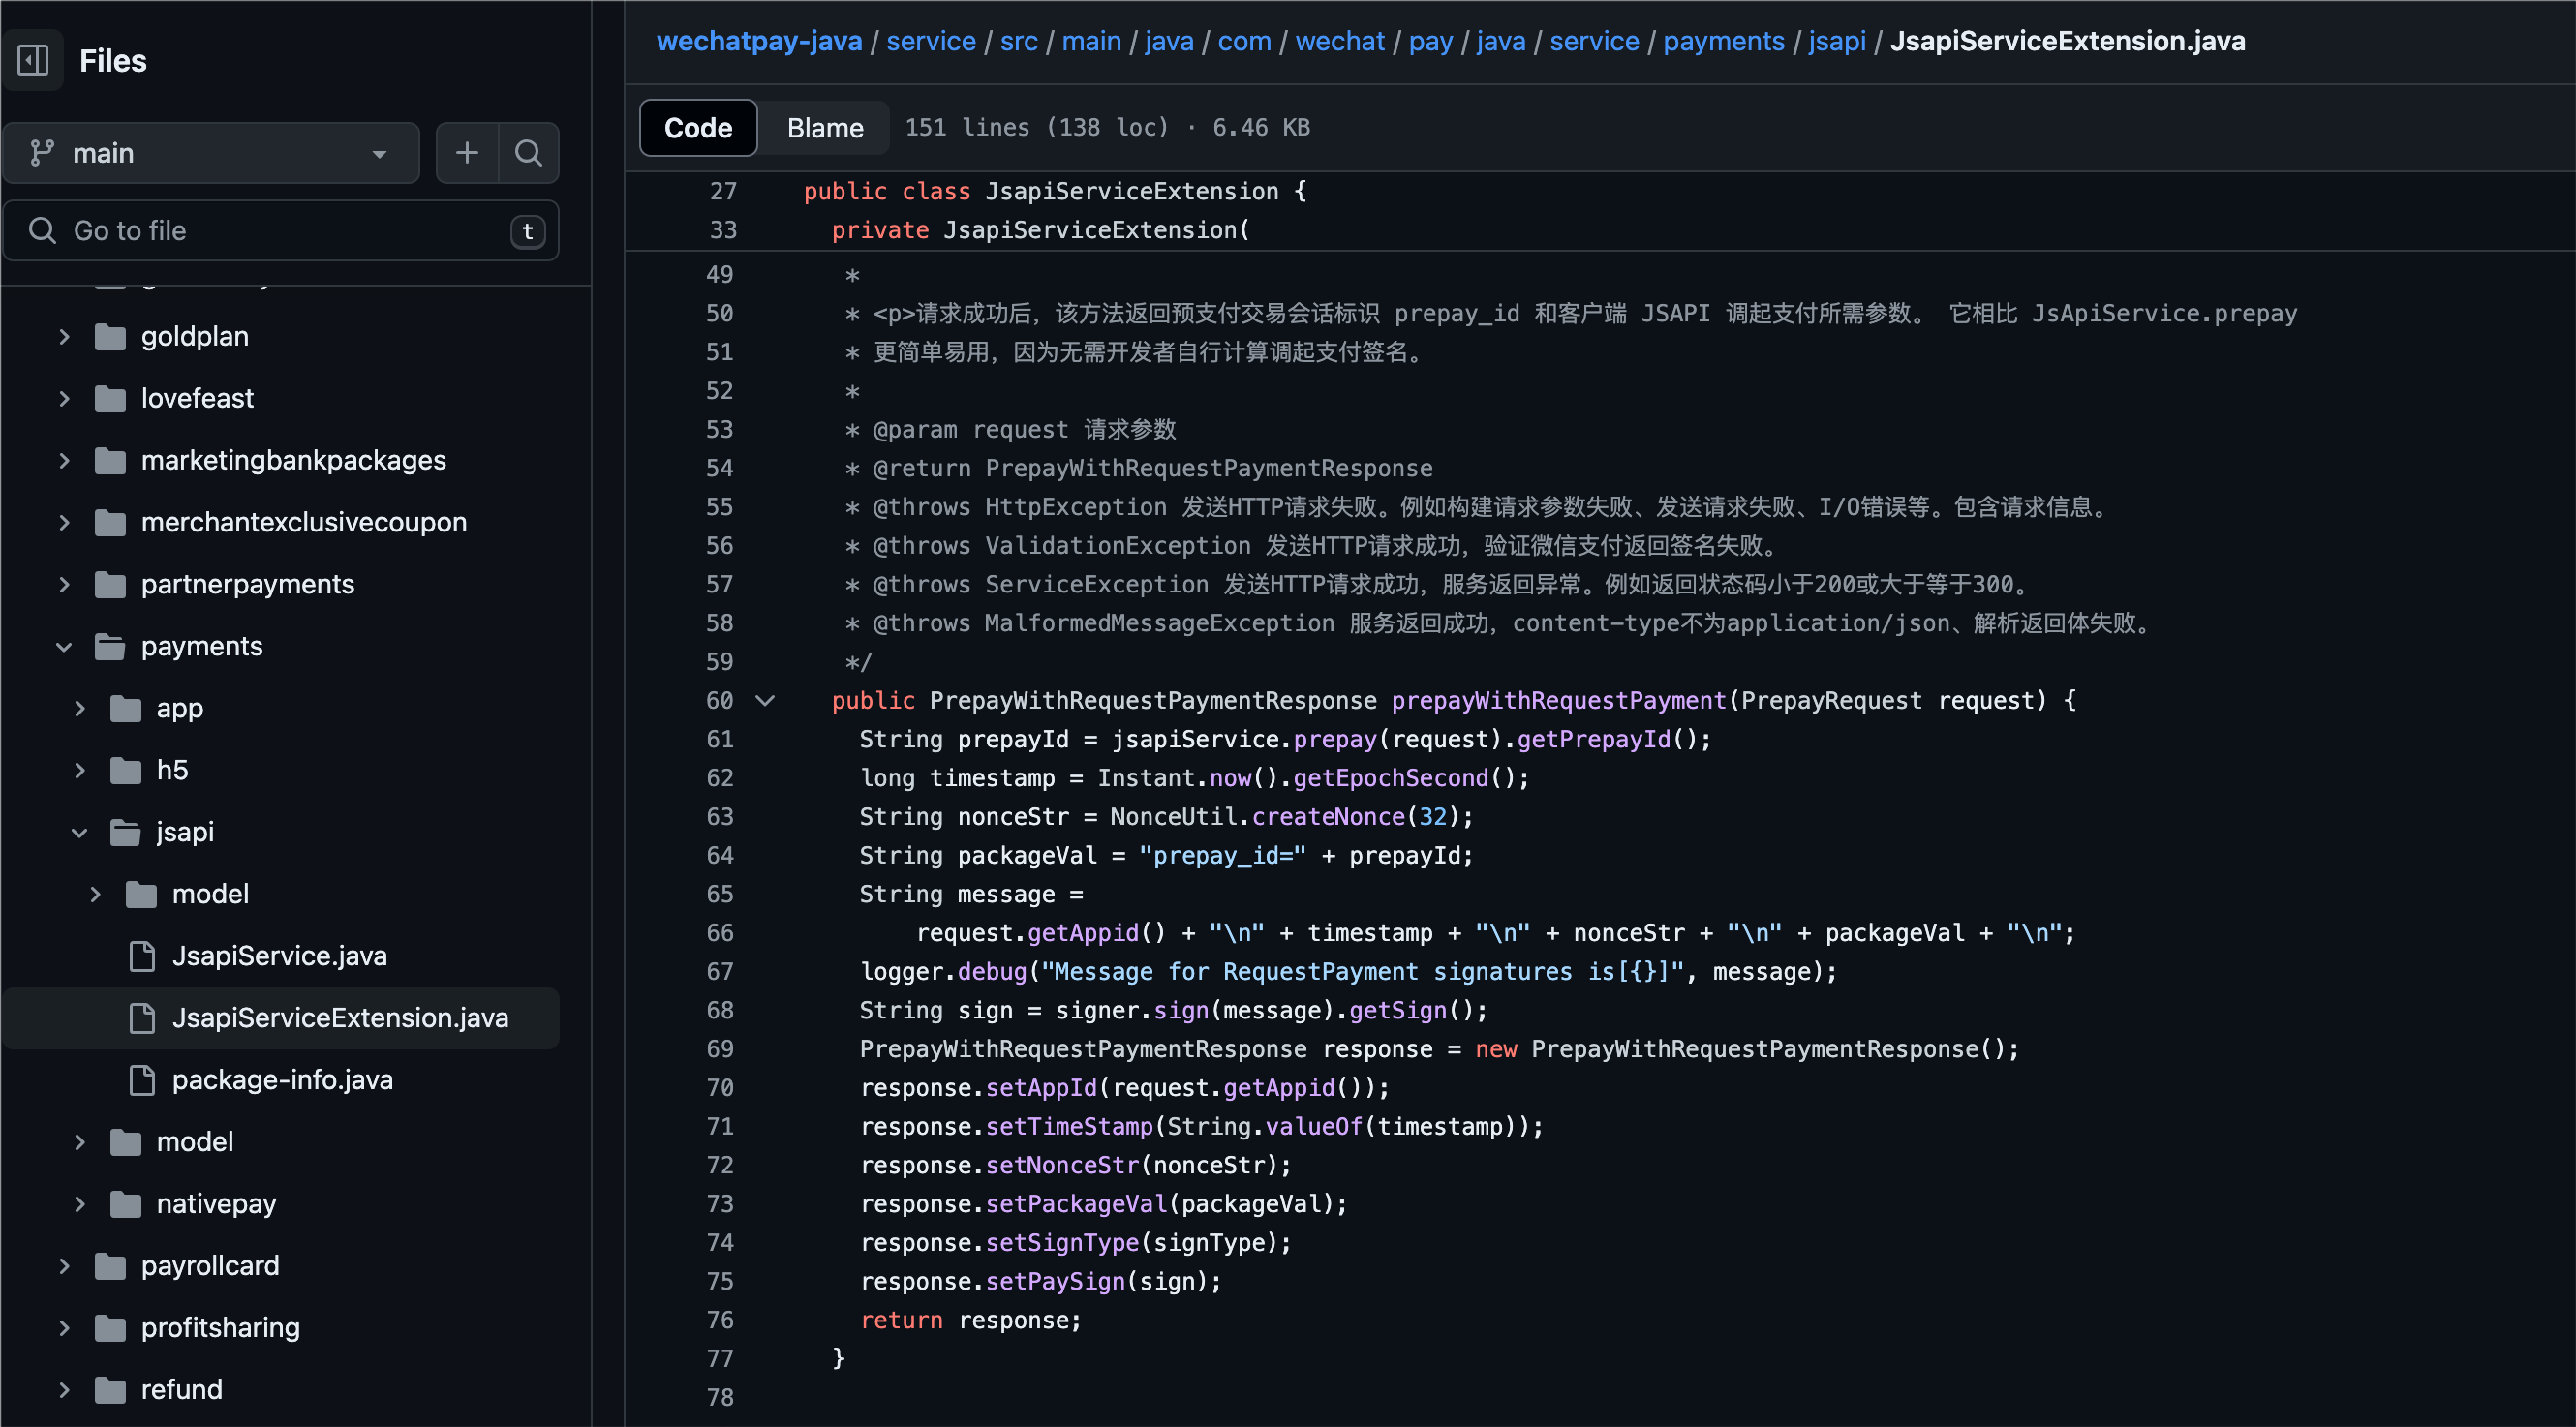This screenshot has height=1427, width=2576.
Task: Open the main branch dropdown
Action: tap(211, 153)
